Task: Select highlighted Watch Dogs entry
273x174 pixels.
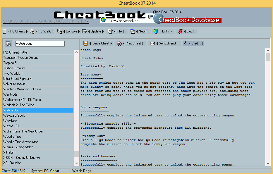Action: 38,110
